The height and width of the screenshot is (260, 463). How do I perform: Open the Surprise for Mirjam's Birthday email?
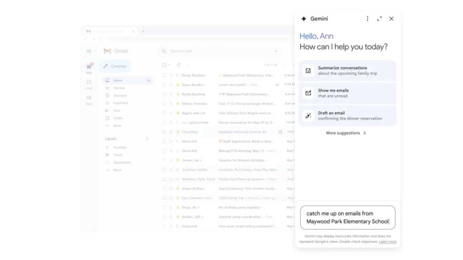[243, 160]
